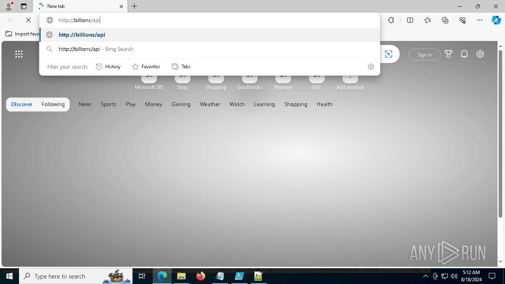Open a new tab with plus button
Image resolution: width=505 pixels, height=284 pixels.
click(x=135, y=6)
